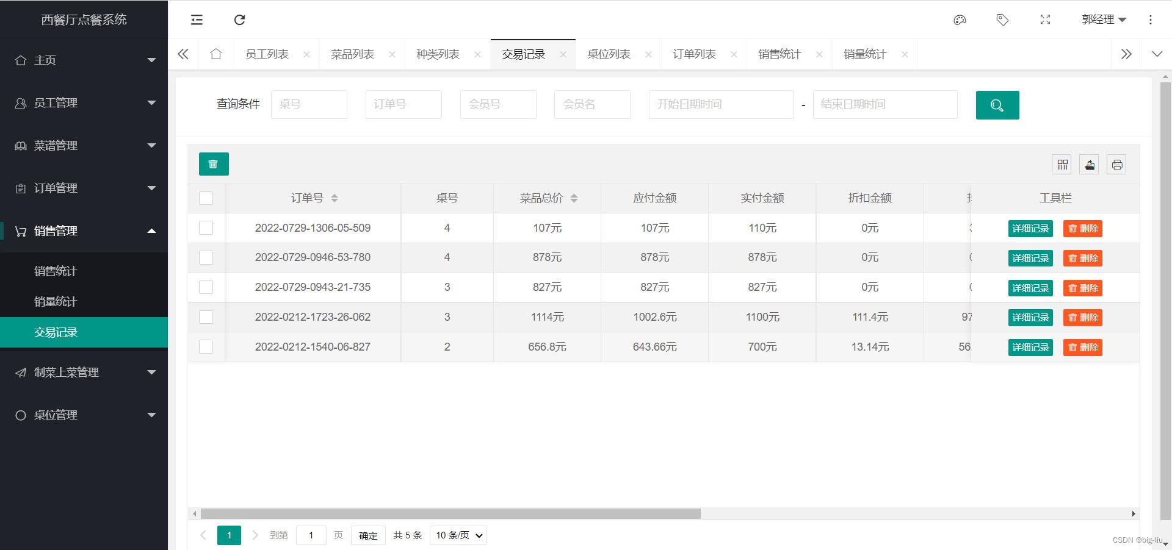Focus the 桌号 query field
1172x550 pixels.
[x=309, y=104]
